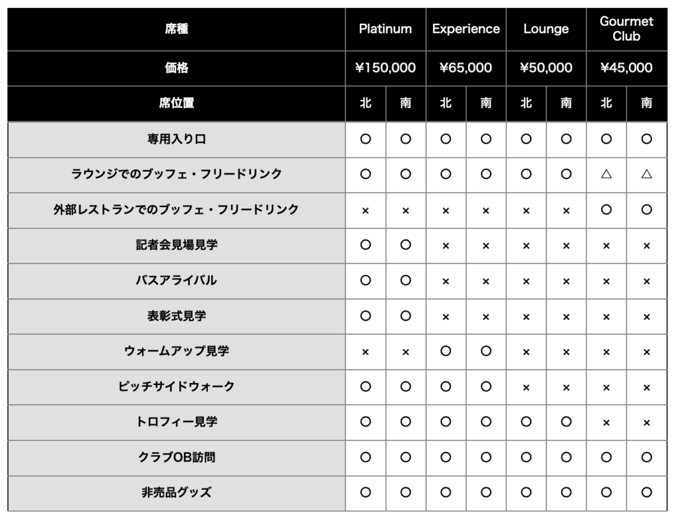
Task: Click the cross for ウォームアップ見学 under Platinum 北
Action: coord(365,351)
